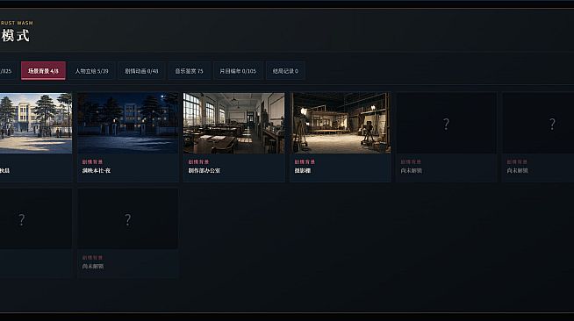Image resolution: width=574 pixels, height=321 pixels.
Task: Open the 音乐鉴赏 75 tab
Action: point(189,71)
